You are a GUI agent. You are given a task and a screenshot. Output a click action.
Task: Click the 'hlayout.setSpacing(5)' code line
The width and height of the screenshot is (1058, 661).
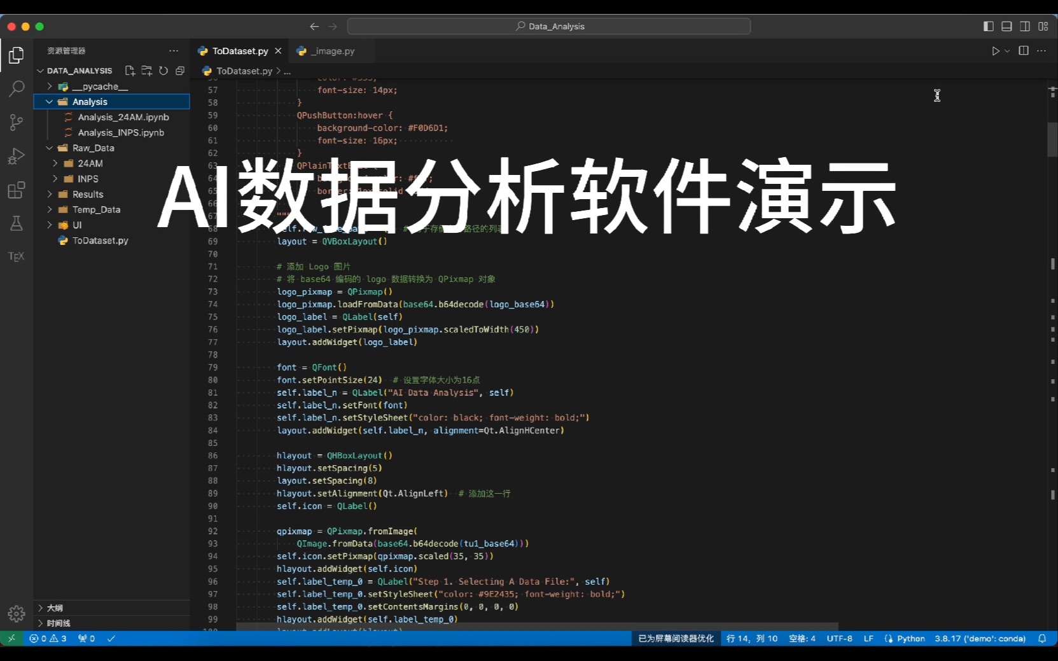330,468
